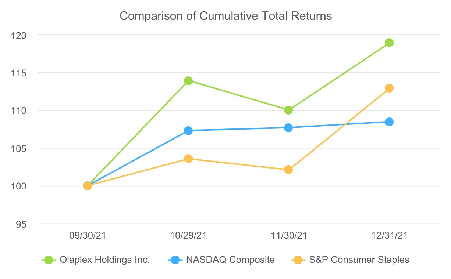This screenshot has height=279, width=451.
Task: Toggle the orange S&P legend marker
Action: pos(299,260)
